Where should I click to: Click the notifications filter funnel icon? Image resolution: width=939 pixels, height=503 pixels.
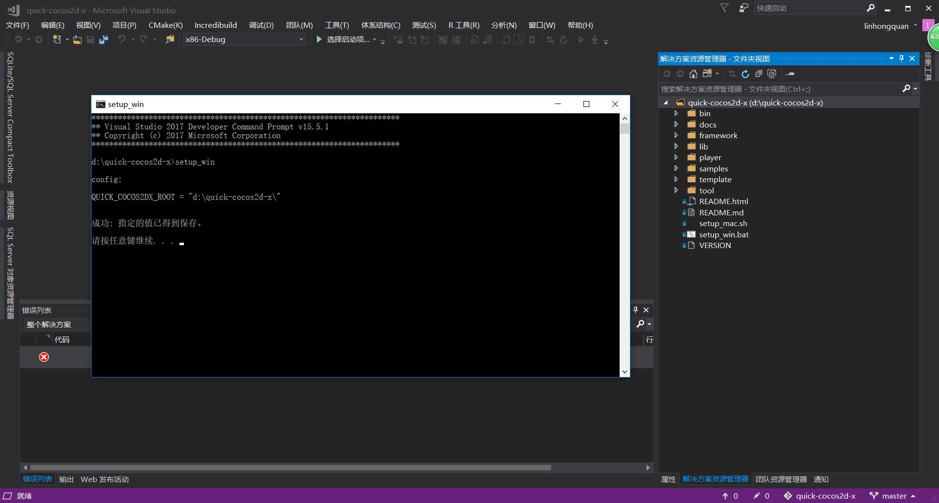725,8
